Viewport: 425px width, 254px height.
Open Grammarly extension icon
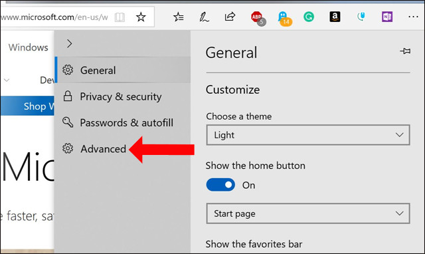[308, 17]
